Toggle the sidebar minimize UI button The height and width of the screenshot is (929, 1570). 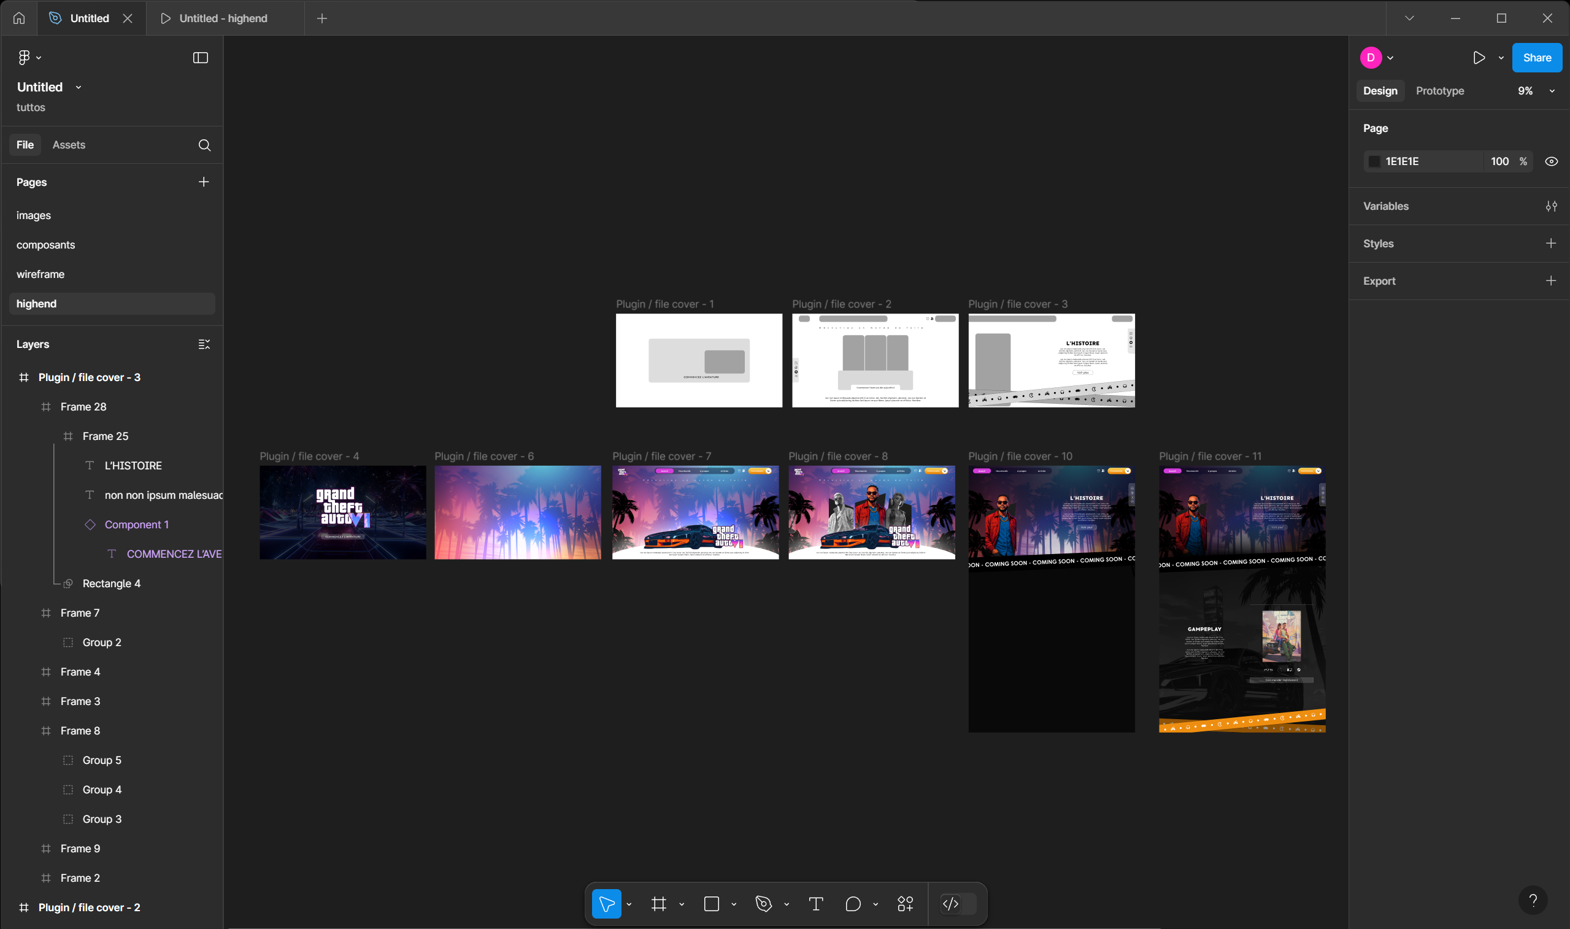click(200, 58)
